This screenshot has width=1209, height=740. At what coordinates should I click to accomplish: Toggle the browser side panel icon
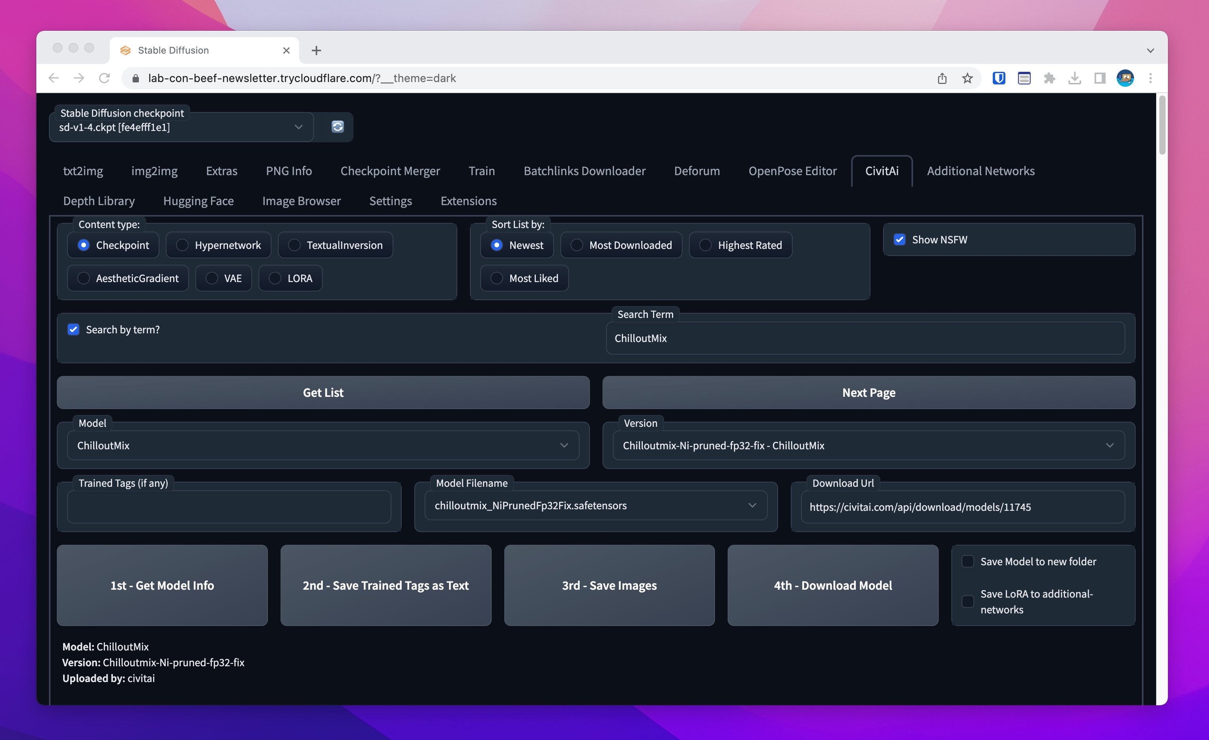coord(1100,78)
